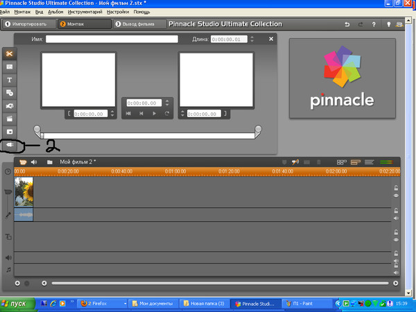Select the sunflower clip on timeline

[24, 192]
